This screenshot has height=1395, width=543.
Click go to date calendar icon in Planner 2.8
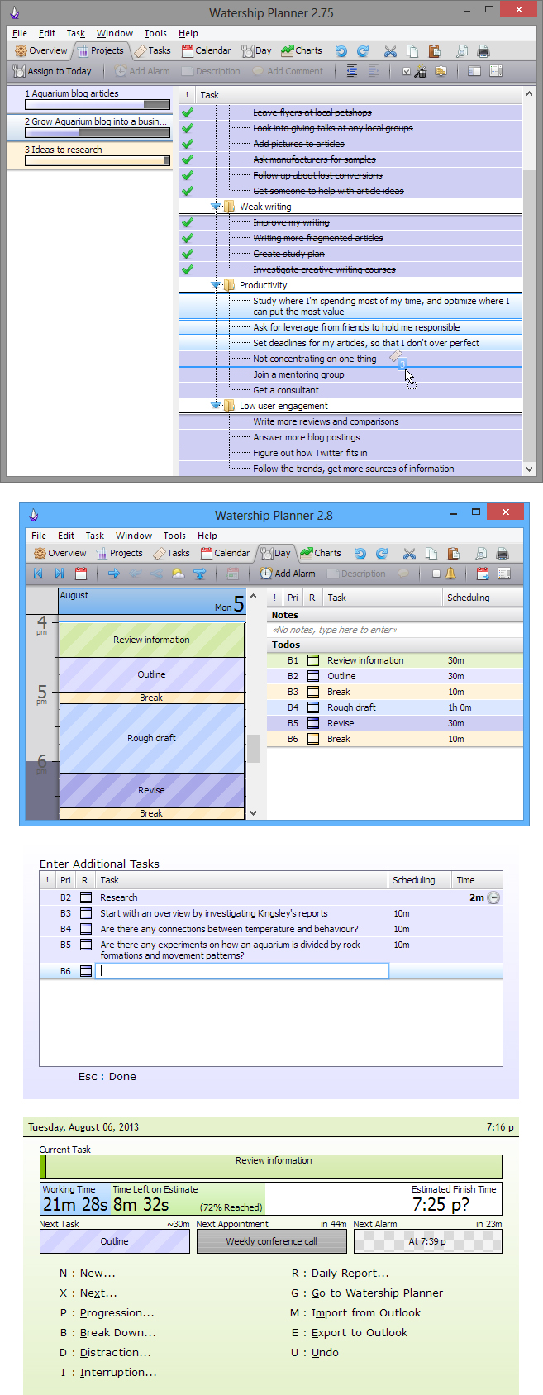click(81, 574)
